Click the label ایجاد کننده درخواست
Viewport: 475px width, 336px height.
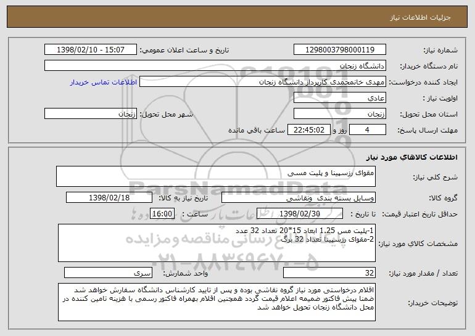point(423,83)
